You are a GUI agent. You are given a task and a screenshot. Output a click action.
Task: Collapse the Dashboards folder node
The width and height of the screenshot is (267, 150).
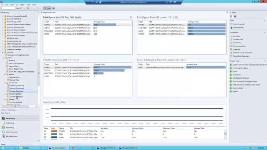point(5,83)
